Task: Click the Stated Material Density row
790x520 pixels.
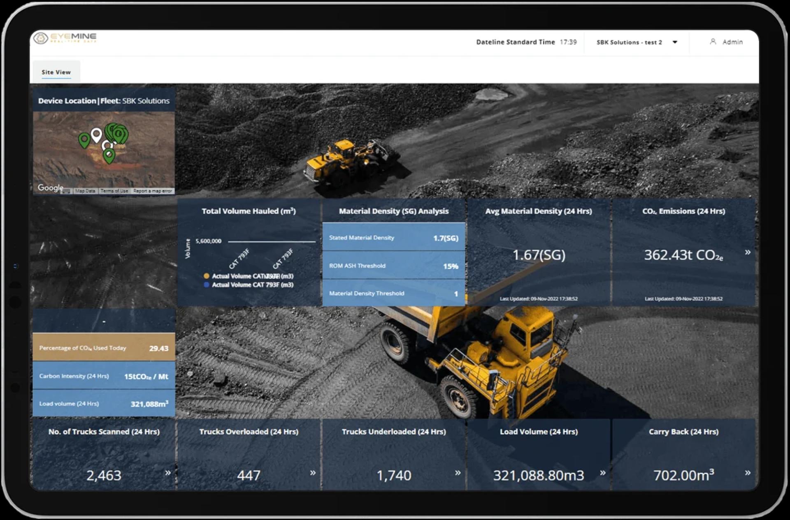Action: click(393, 238)
